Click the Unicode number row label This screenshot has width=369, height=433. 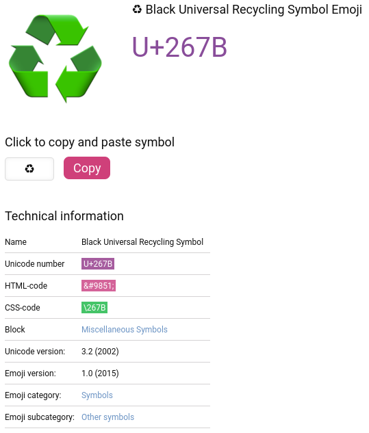(x=34, y=264)
